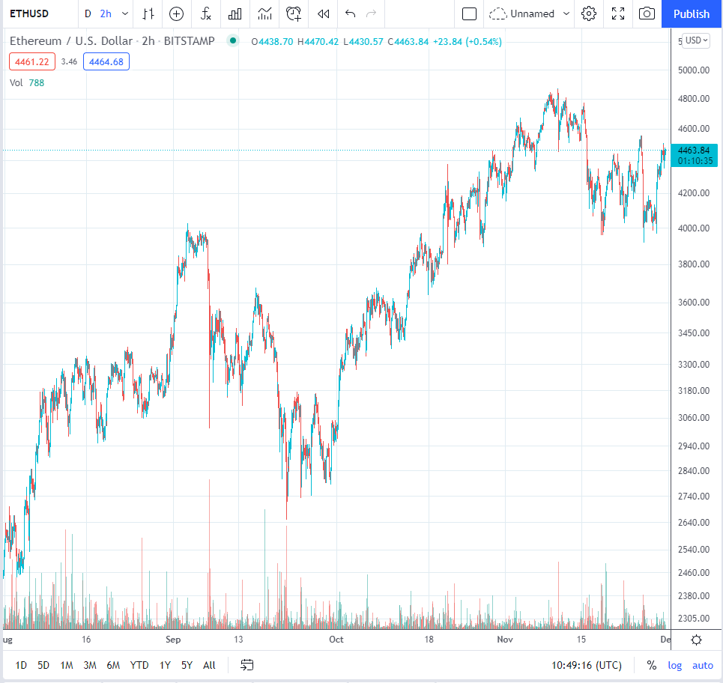This screenshot has height=683, width=723.
Task: Open axis settings gear at bottom right
Action: coord(697,640)
